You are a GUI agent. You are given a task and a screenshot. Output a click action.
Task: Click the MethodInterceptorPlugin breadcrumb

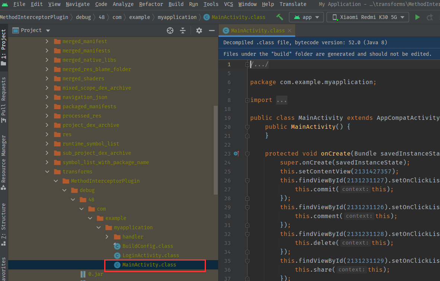coord(34,17)
